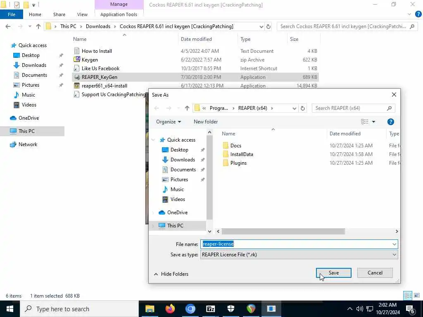The image size is (423, 317).
Task: Switch to the View ribbon tab
Action: pyautogui.click(x=82, y=14)
